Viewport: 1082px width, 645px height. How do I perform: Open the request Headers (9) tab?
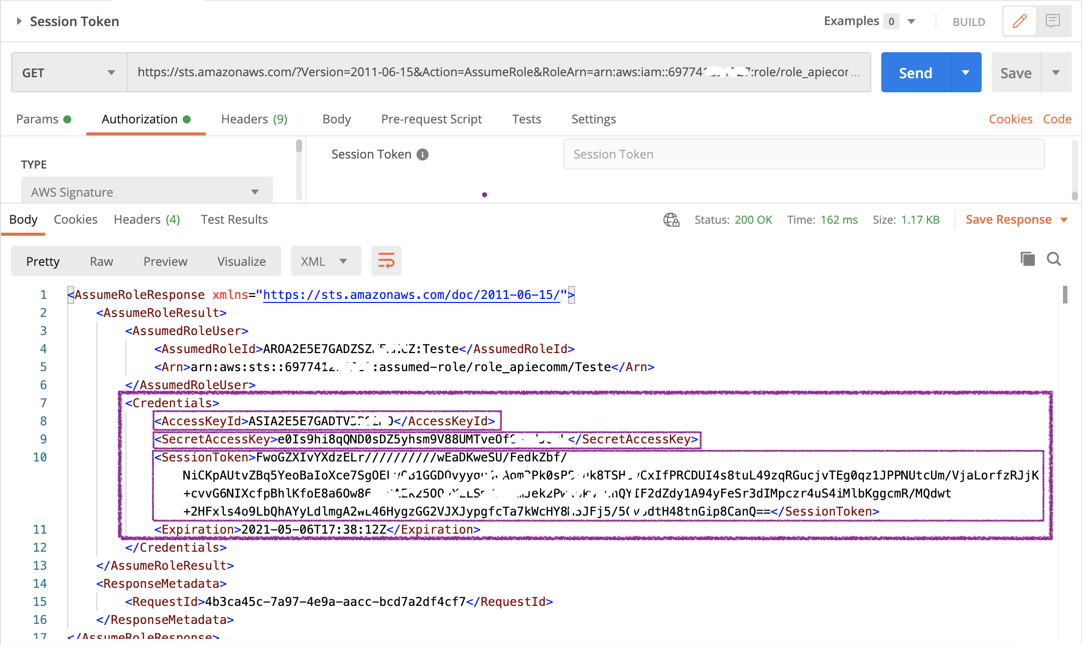(254, 119)
